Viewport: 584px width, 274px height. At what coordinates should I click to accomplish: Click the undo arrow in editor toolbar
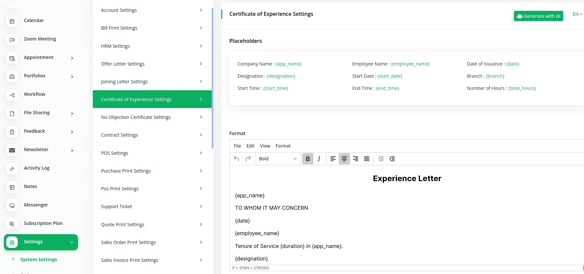coord(236,159)
